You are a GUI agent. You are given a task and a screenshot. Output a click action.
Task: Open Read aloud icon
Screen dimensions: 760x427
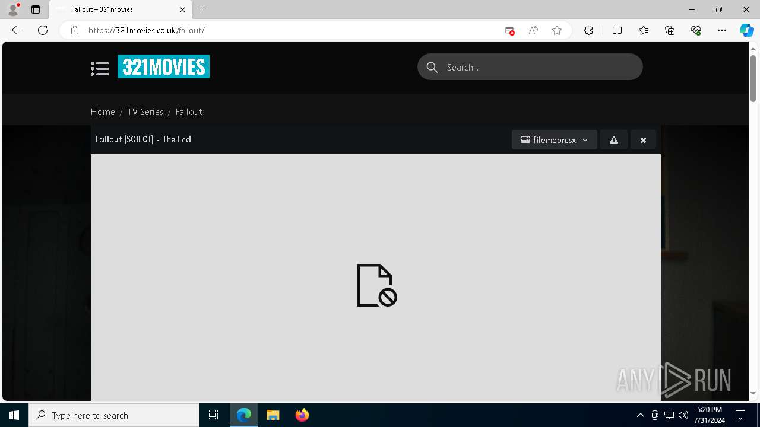pyautogui.click(x=533, y=30)
